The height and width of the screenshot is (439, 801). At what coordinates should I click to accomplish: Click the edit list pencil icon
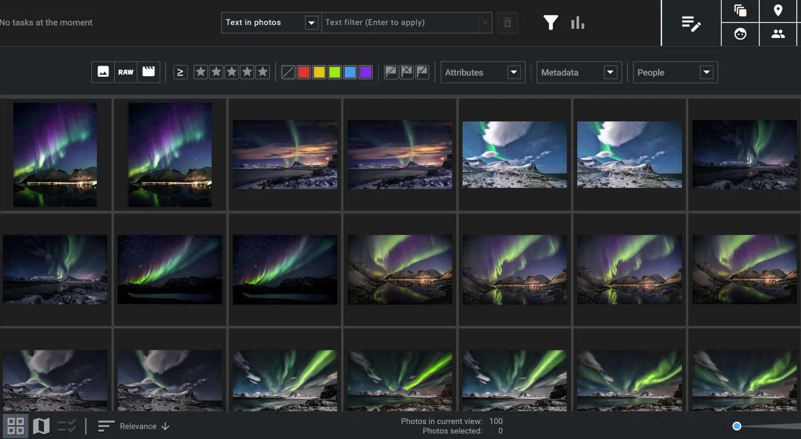coord(691,23)
